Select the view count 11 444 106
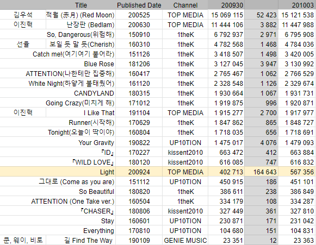The height and width of the screenshot is (245, 316). [x=227, y=25]
